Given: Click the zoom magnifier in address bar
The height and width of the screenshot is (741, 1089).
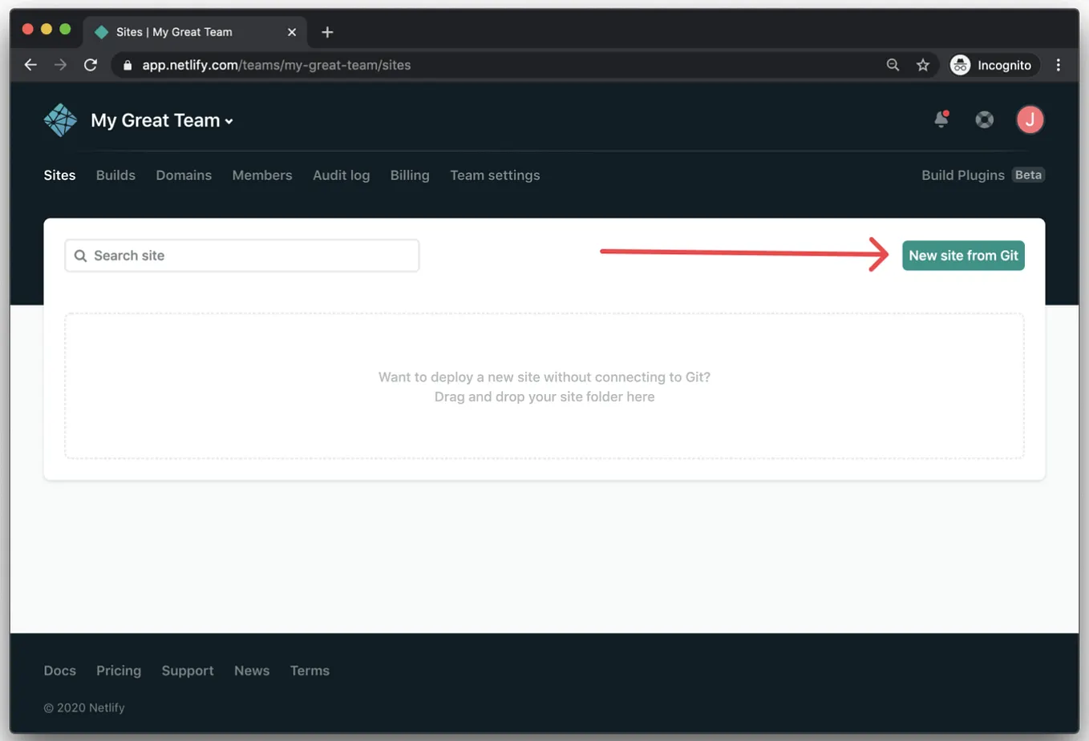Looking at the screenshot, I should tap(893, 65).
